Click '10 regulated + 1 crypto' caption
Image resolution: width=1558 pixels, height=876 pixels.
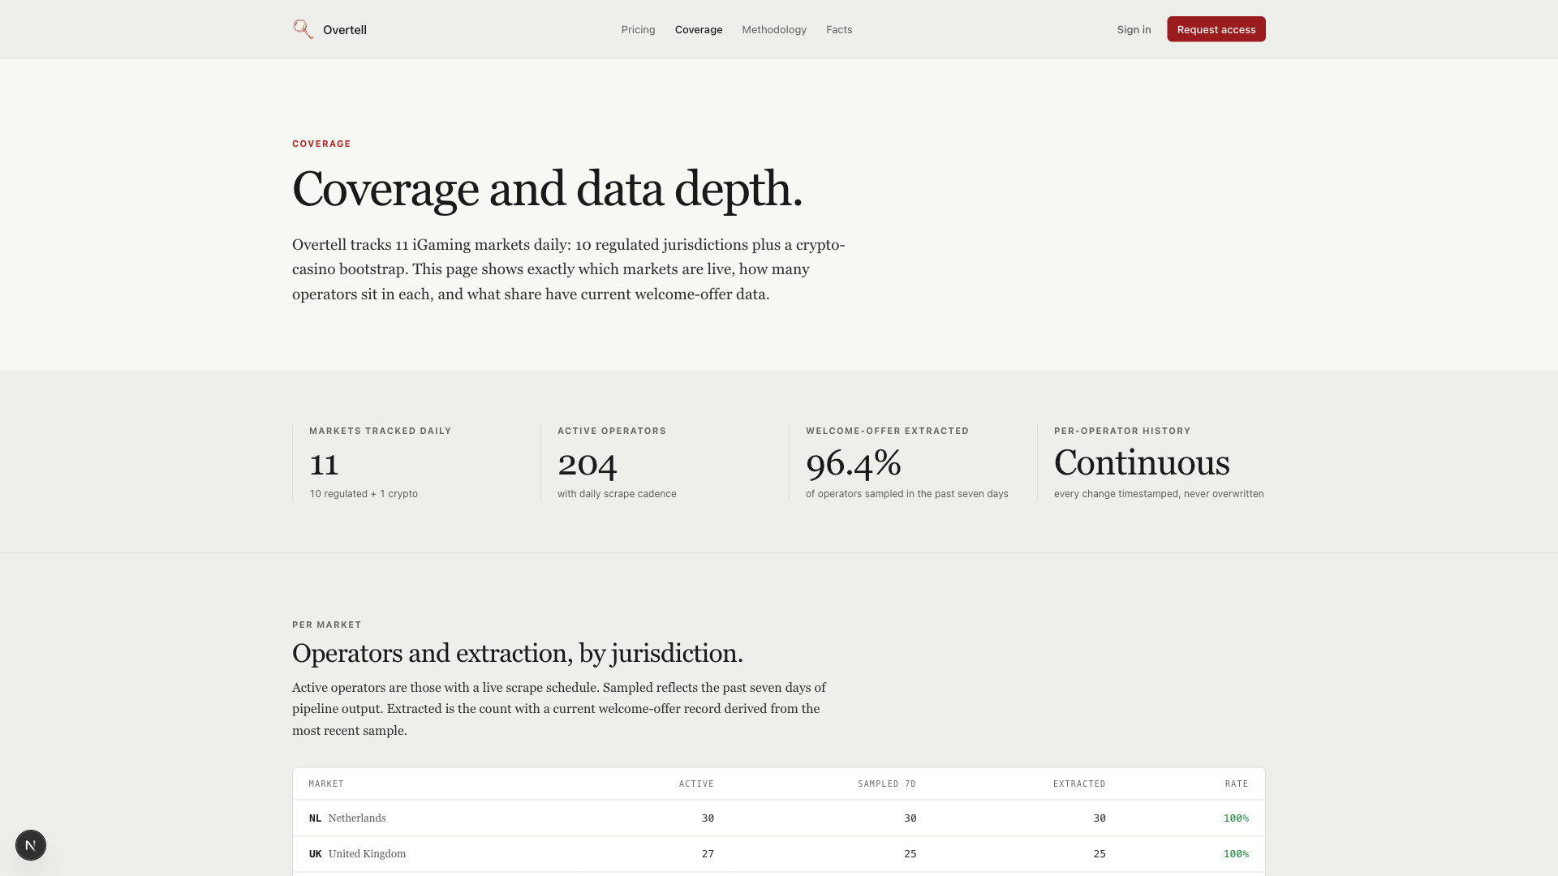point(364,494)
